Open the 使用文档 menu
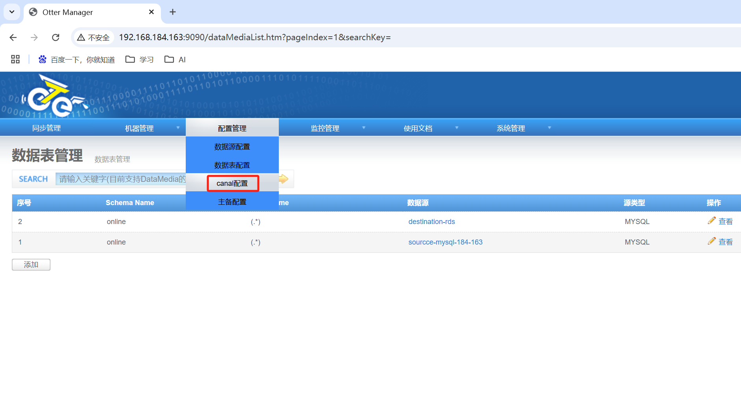Screen dimensions: 741x398 (x=418, y=128)
